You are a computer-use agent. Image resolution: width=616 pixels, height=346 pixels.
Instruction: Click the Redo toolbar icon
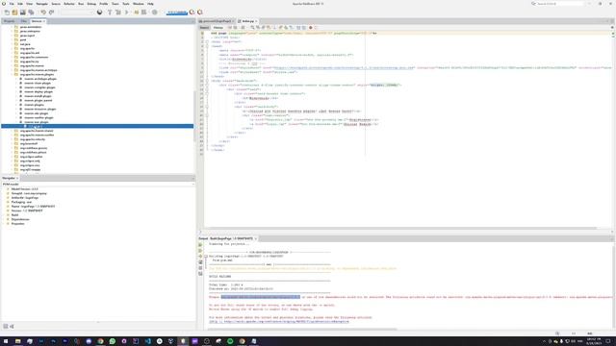coord(51,12)
